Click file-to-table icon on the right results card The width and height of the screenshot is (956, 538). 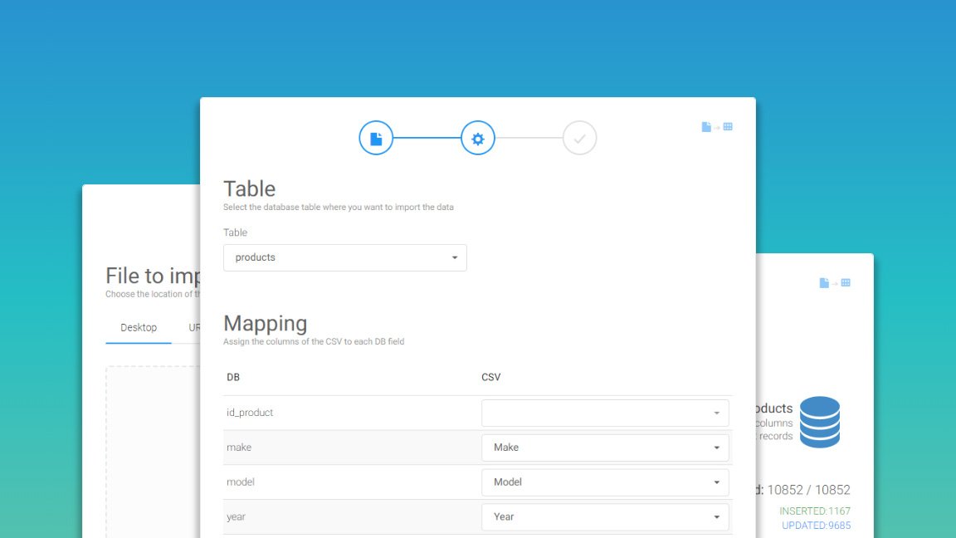835,283
